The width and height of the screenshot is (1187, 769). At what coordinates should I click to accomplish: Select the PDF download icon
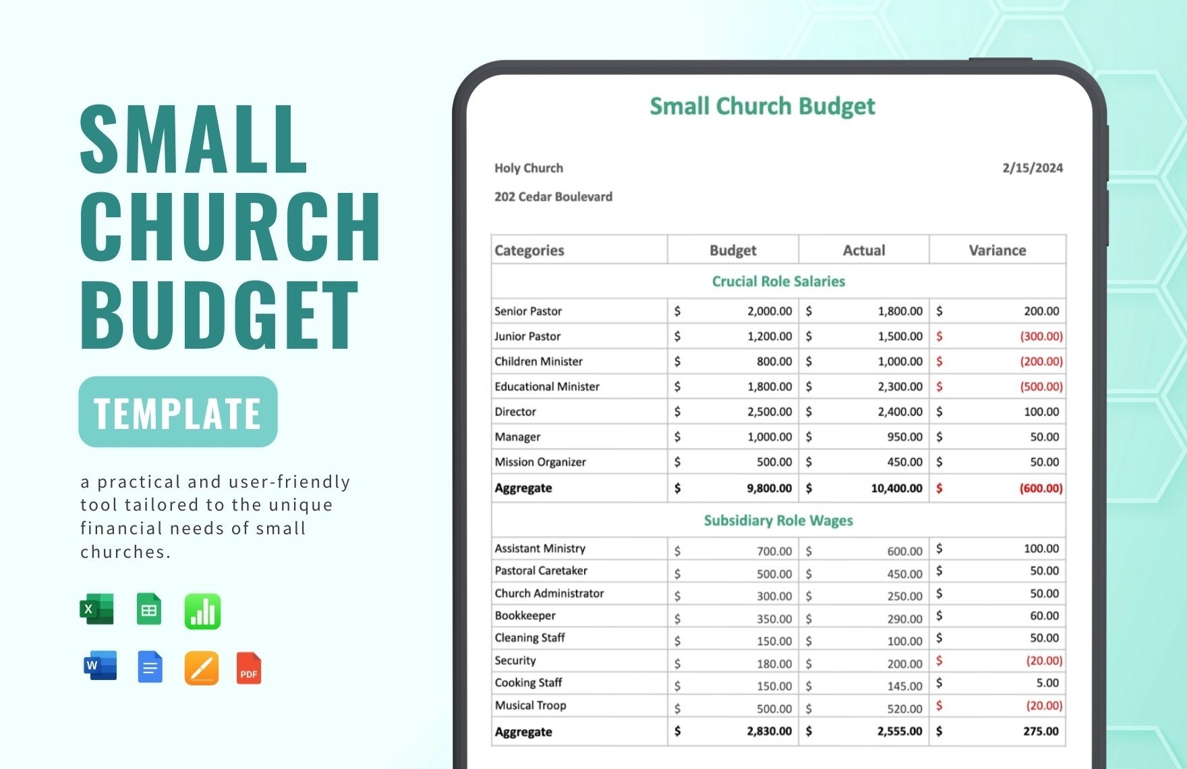pyautogui.click(x=249, y=666)
